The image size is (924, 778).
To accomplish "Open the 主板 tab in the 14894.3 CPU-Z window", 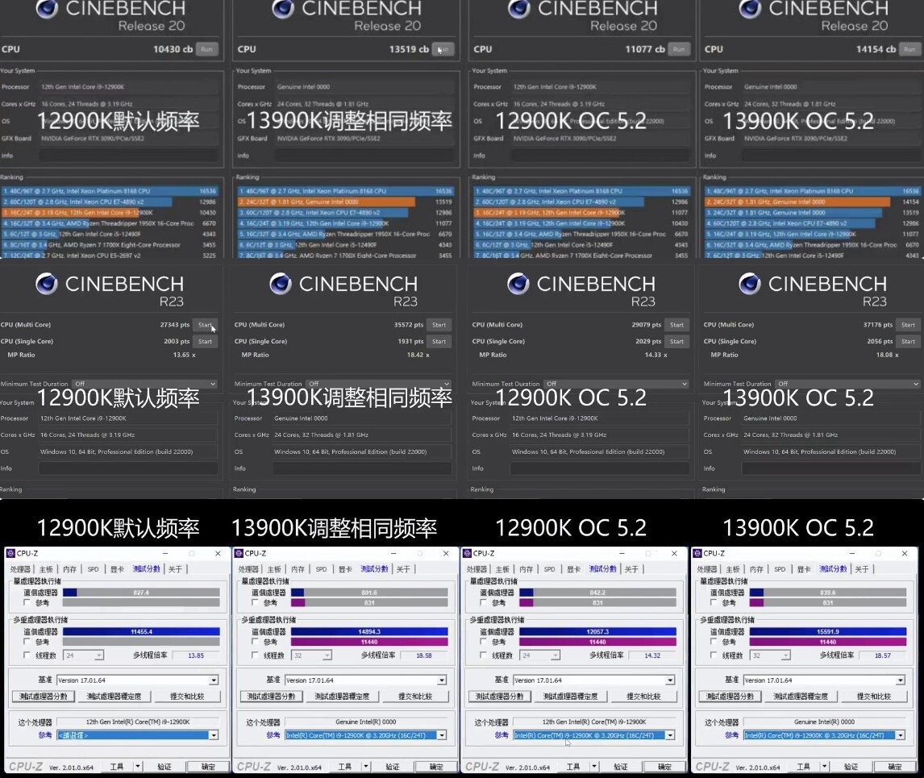I will [274, 569].
